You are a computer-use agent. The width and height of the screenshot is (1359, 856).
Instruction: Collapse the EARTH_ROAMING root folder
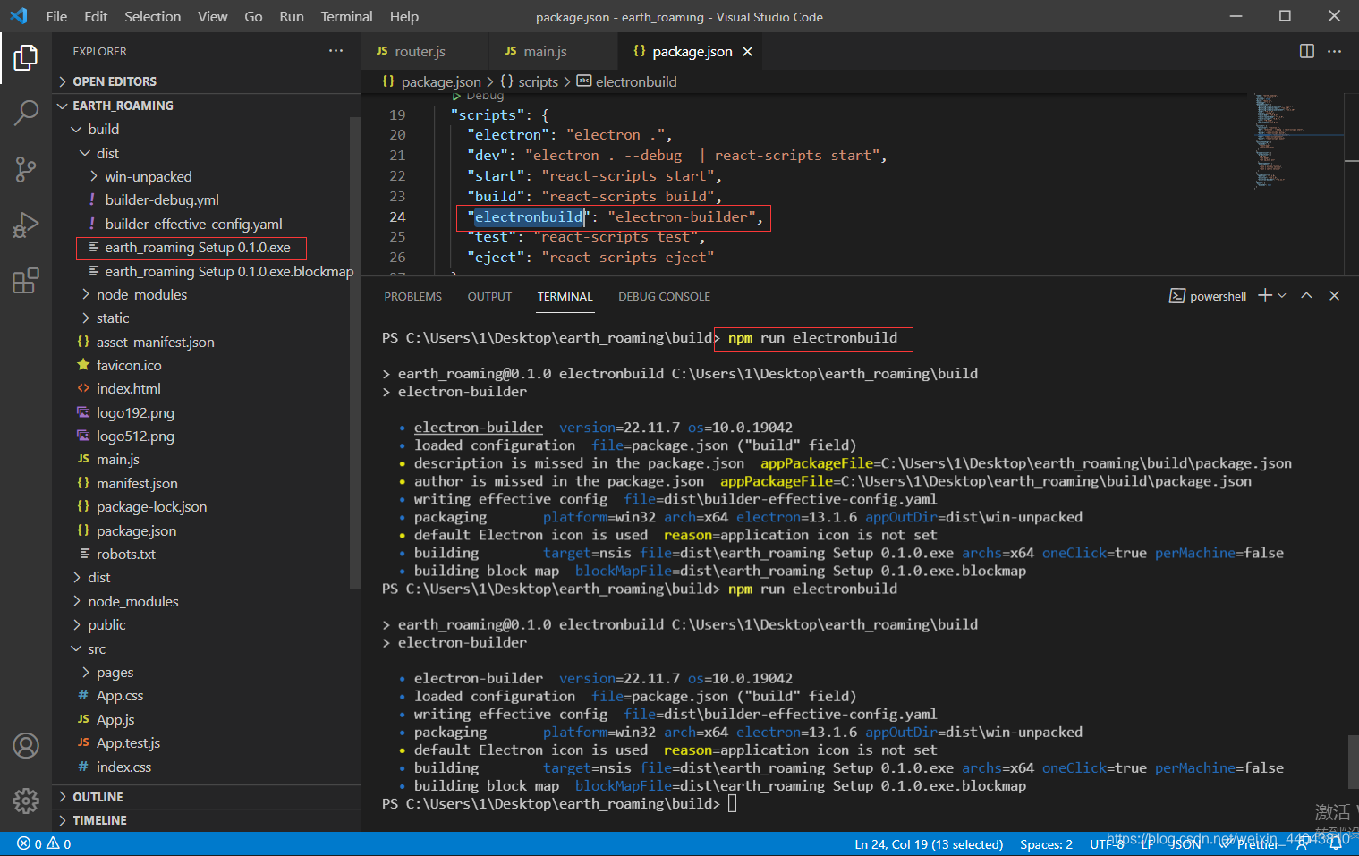206,106
